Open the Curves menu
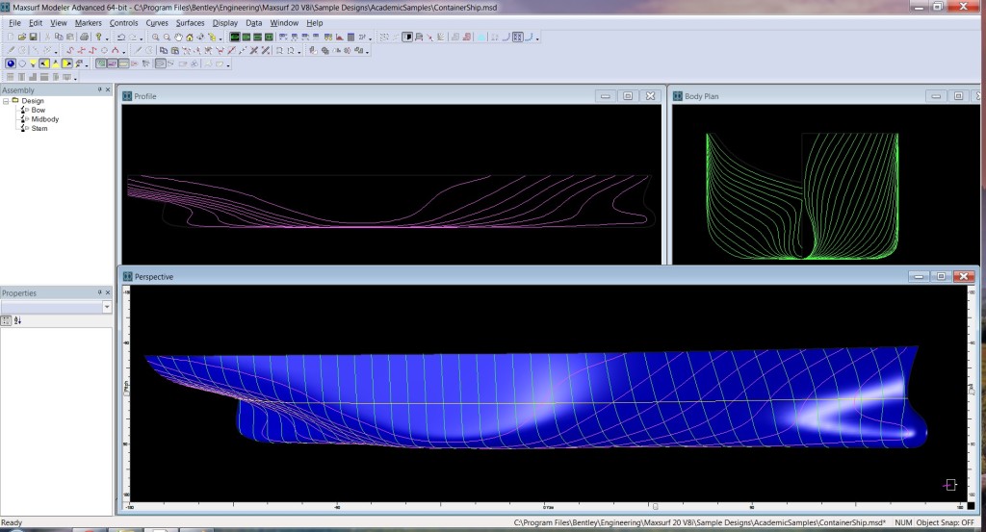 (x=157, y=23)
